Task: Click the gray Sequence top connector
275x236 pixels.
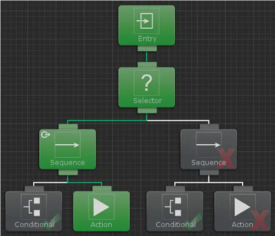Action: (x=209, y=126)
